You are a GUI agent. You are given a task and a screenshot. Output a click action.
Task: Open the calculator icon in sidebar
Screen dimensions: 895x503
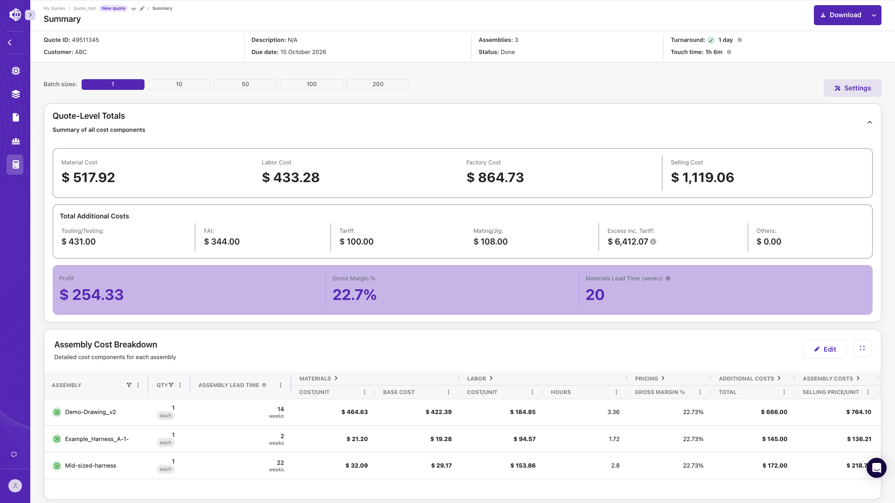click(x=15, y=164)
